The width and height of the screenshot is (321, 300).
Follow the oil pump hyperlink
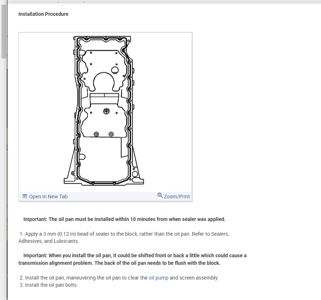pyautogui.click(x=159, y=278)
